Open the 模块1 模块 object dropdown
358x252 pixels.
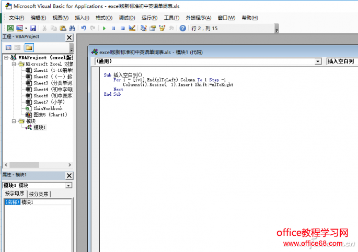(68, 185)
